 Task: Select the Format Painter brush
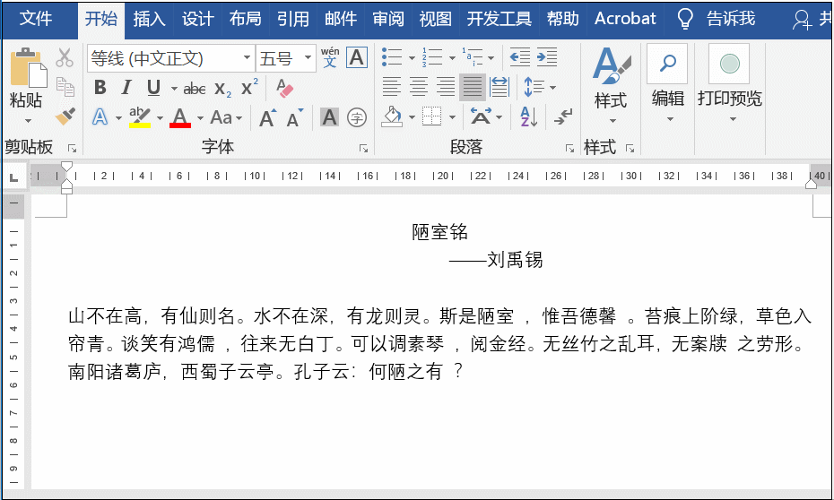[x=65, y=116]
